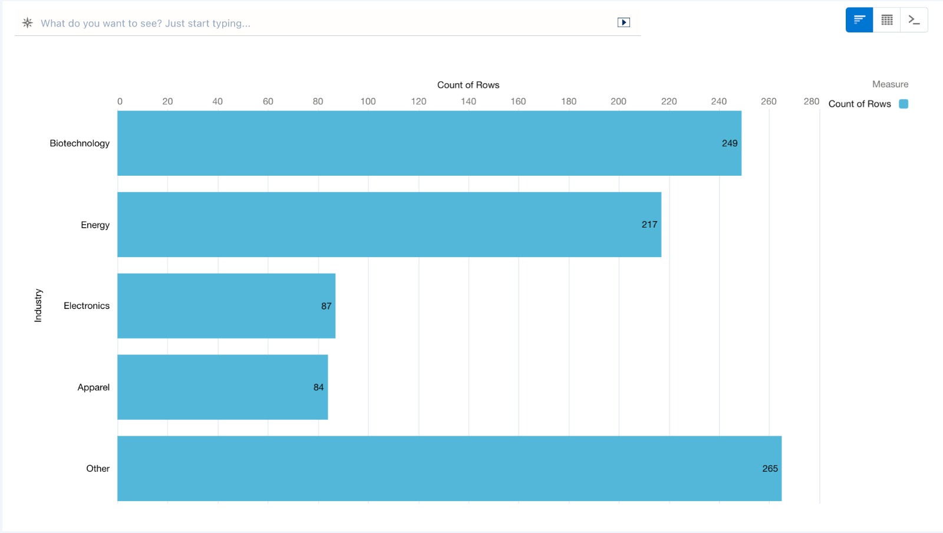Select the Biotechnology bar in the chart
The height and width of the screenshot is (533, 943).
click(x=413, y=143)
